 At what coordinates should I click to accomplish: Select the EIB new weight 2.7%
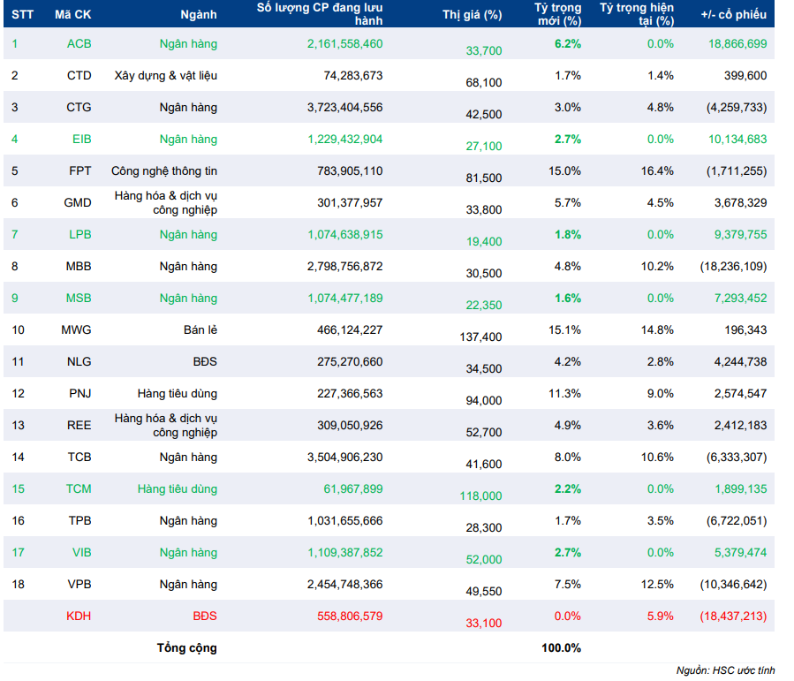(x=567, y=139)
